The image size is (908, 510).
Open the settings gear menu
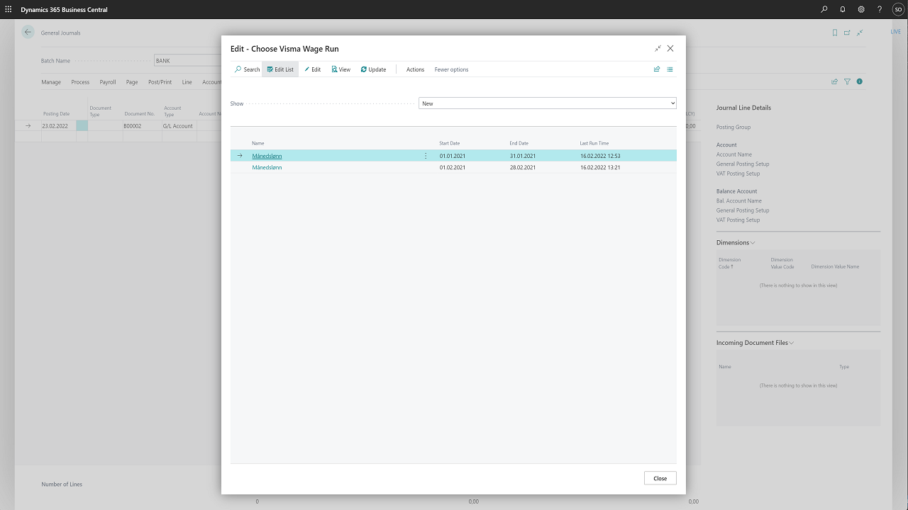[x=861, y=10]
